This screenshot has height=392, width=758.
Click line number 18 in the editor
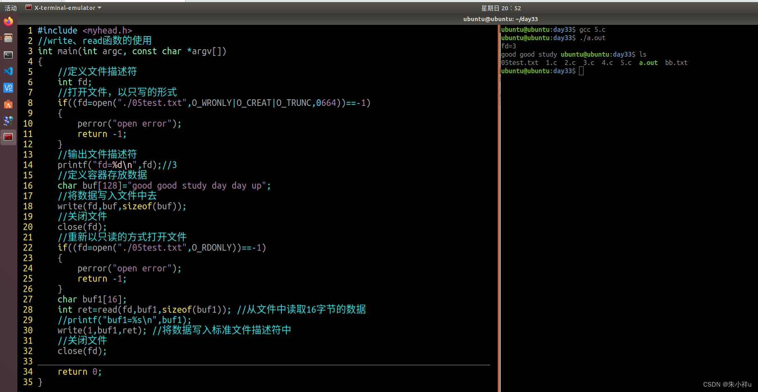pyautogui.click(x=27, y=206)
